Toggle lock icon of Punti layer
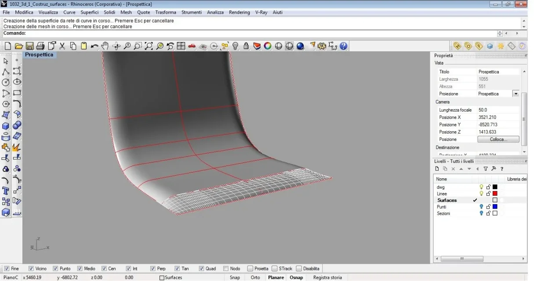Screen dimensions: 534x281 (488, 207)
